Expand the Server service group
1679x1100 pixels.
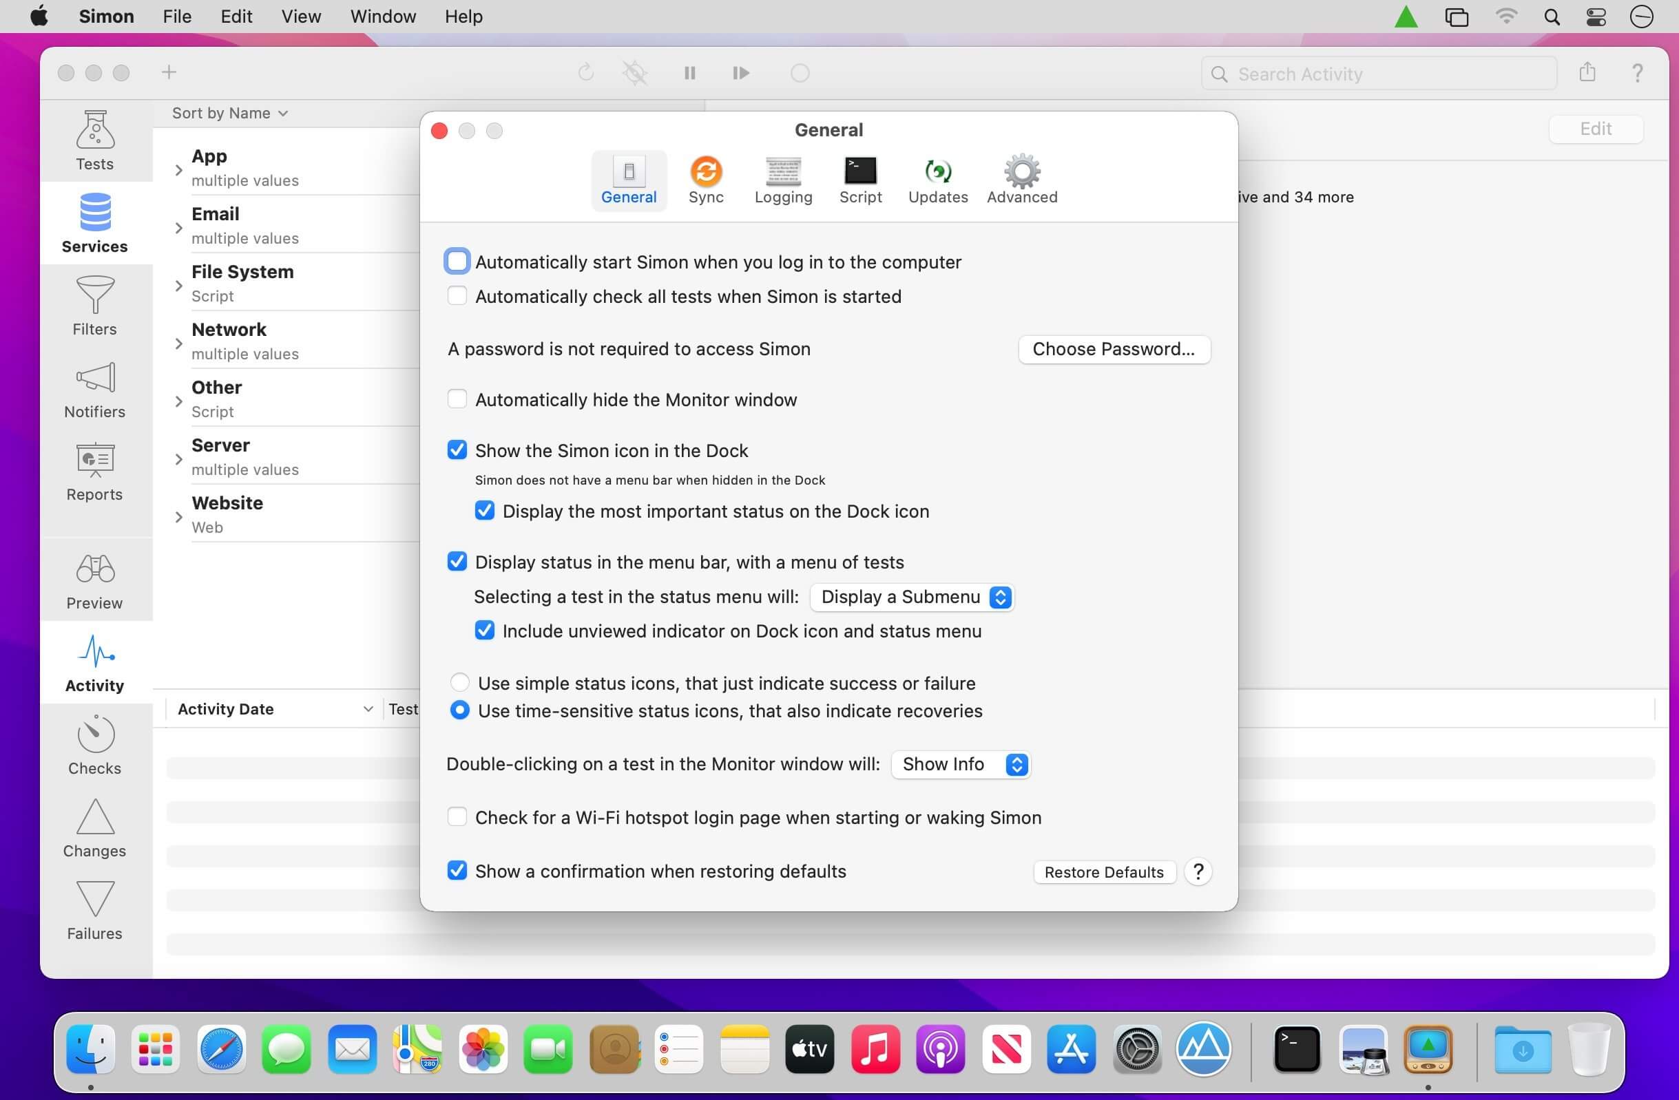pos(178,458)
